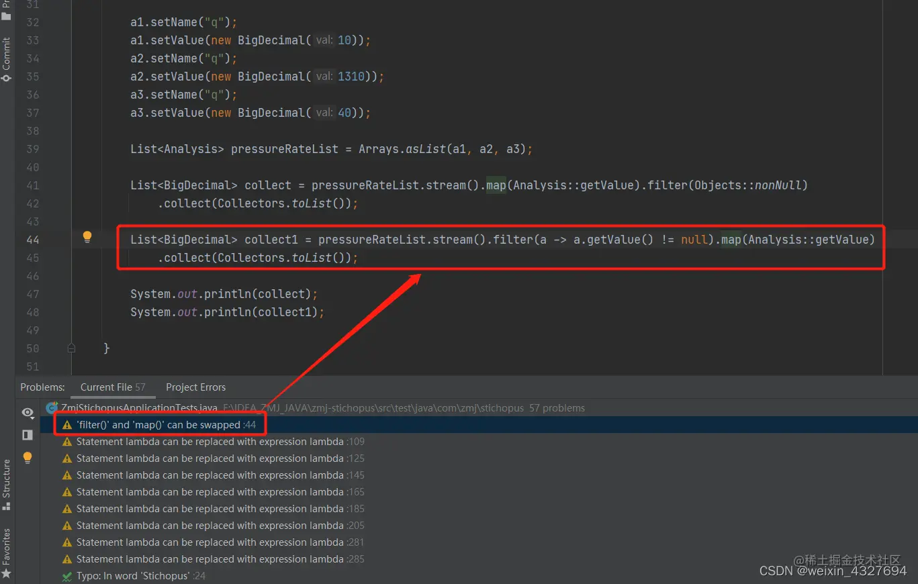The width and height of the screenshot is (918, 584).
Task: Open the Favorites tool window
Action: (x=7, y=552)
